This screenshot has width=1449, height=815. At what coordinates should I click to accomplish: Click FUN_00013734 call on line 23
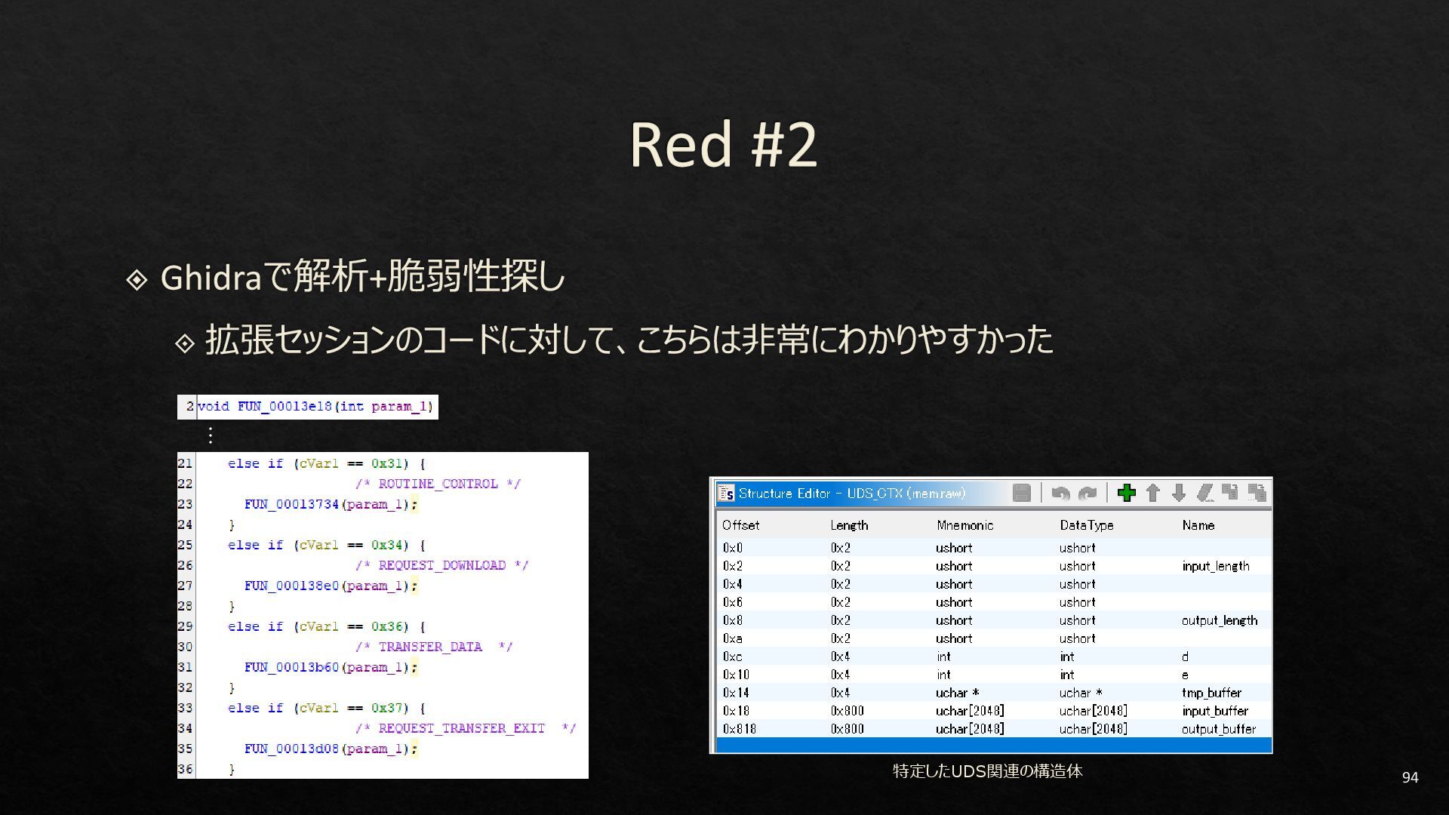click(x=291, y=504)
